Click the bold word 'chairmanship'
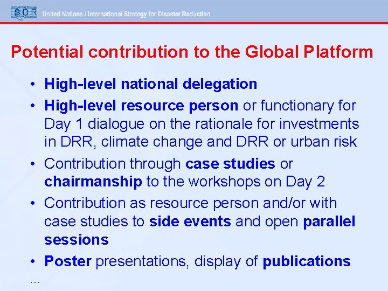 (93, 182)
